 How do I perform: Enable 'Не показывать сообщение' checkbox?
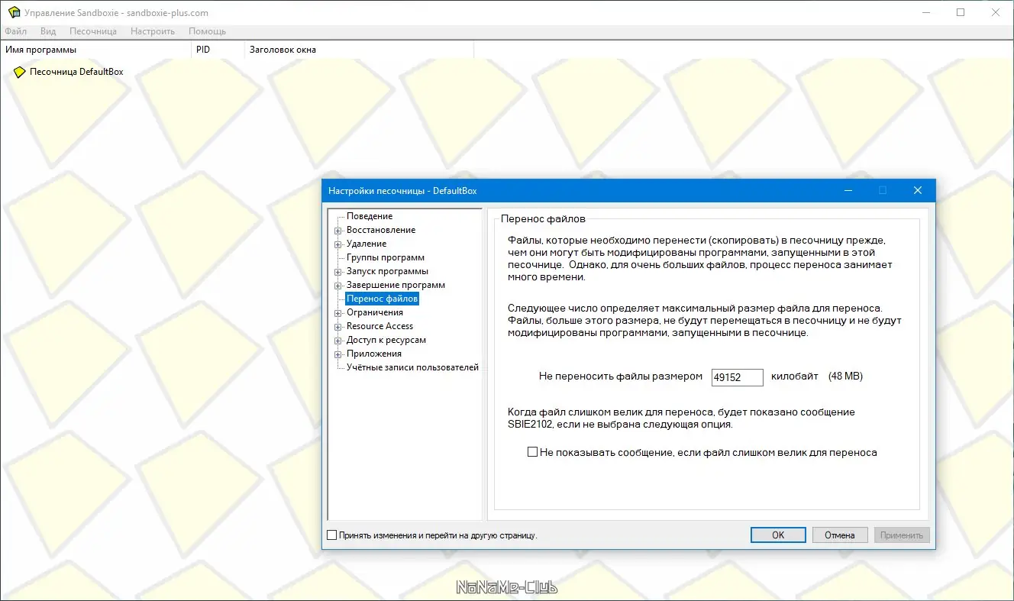(533, 452)
